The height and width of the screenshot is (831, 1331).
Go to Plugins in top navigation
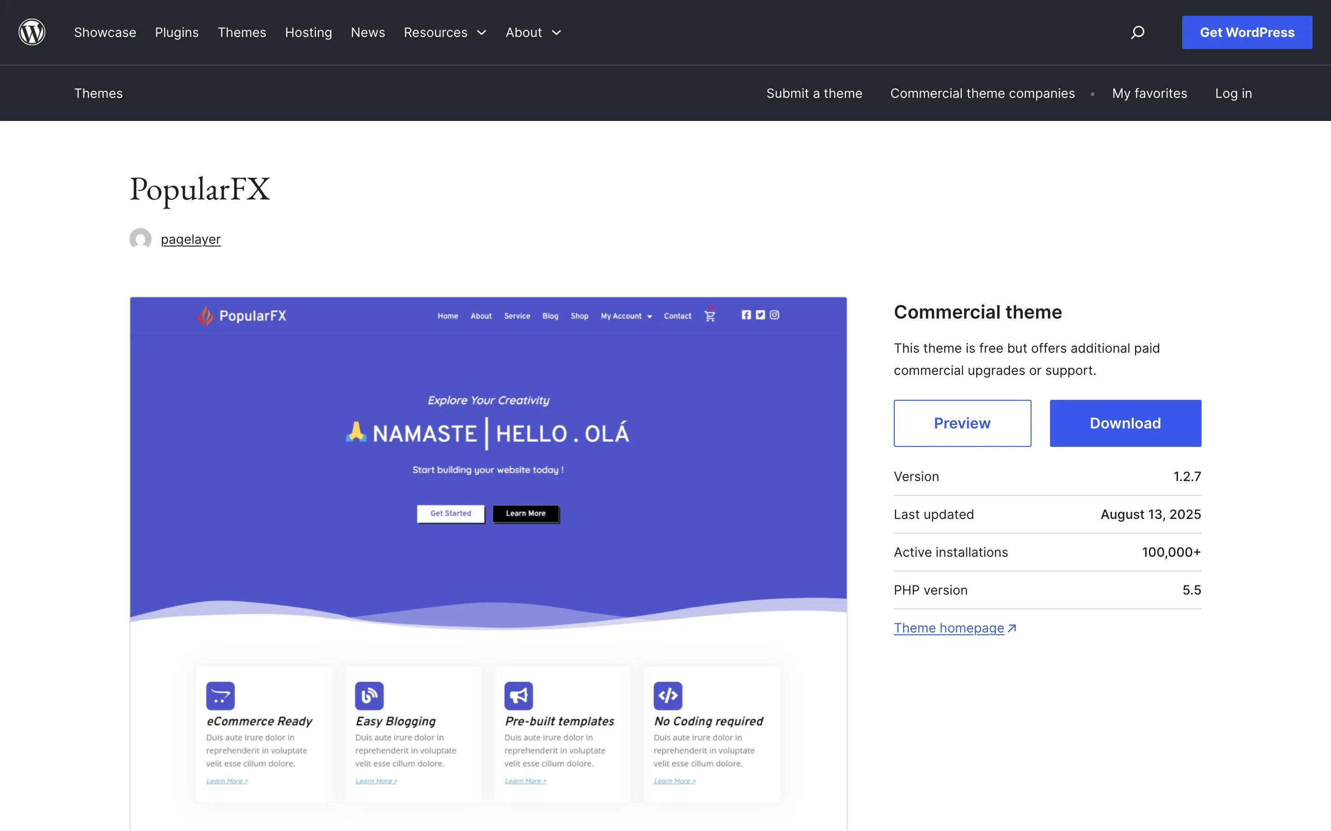click(x=177, y=32)
